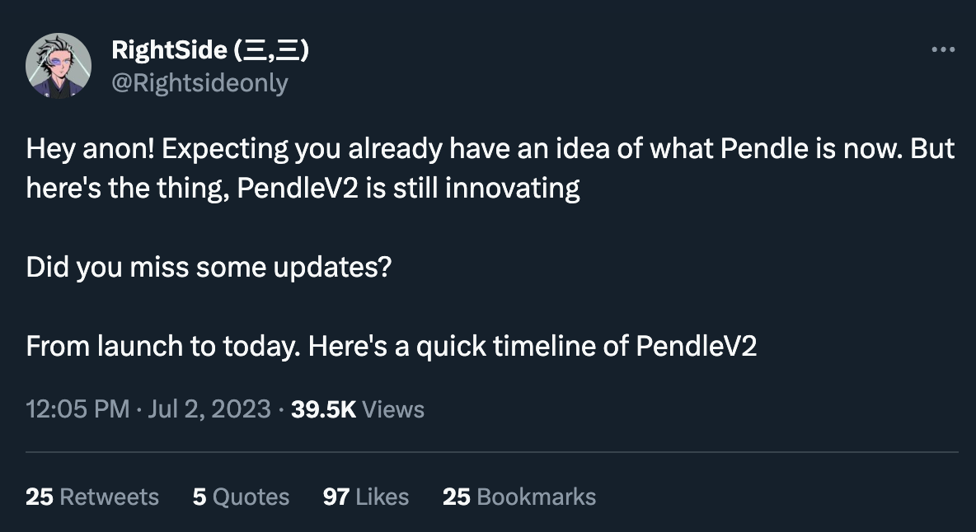This screenshot has width=976, height=532.
Task: Click "PendleV2 is still innovating" text
Action: 408,189
